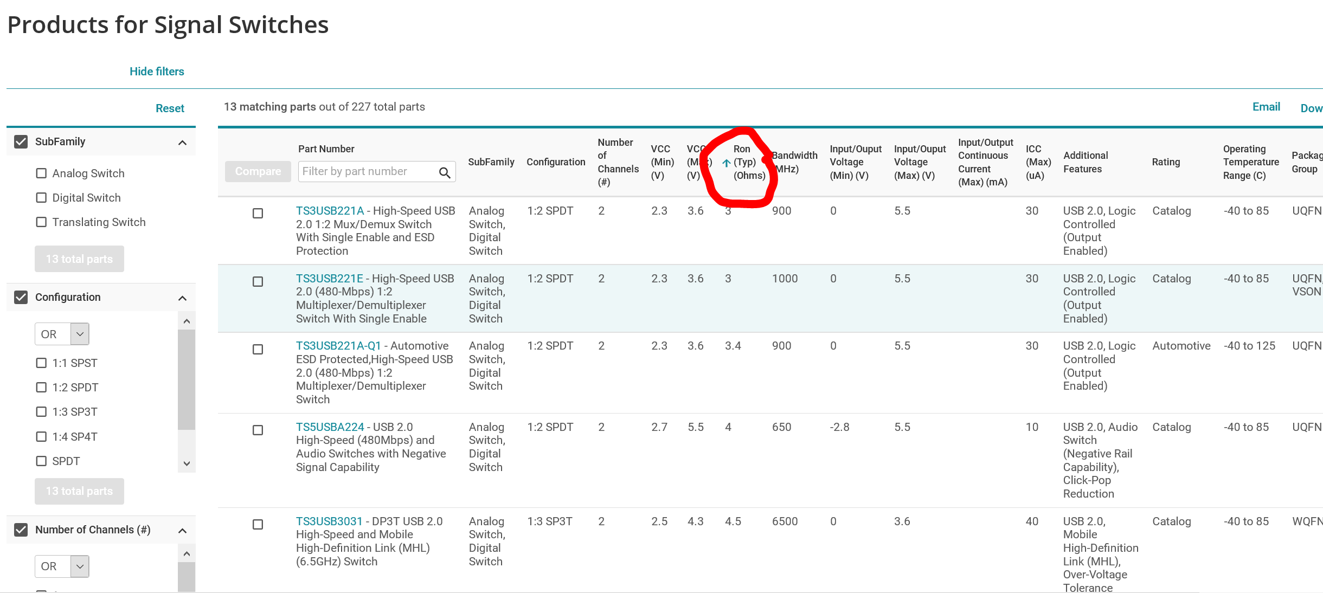Screen dimensions: 1323x593
Task: Check the 1:1 SPST option
Action: click(41, 363)
